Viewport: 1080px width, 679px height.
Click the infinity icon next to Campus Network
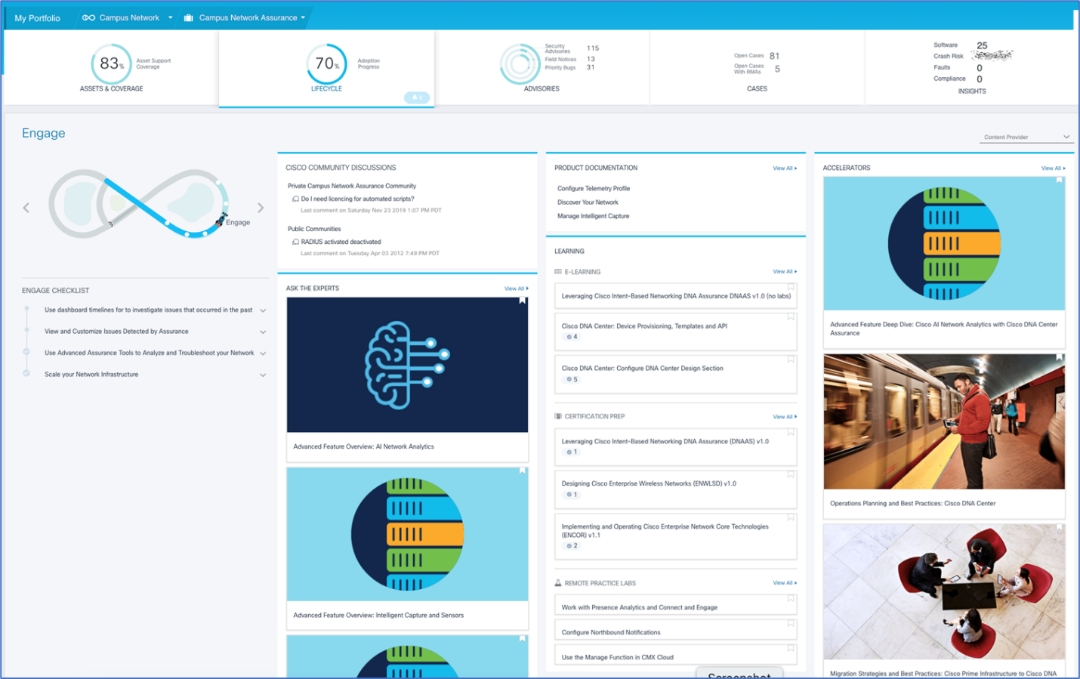tap(88, 17)
